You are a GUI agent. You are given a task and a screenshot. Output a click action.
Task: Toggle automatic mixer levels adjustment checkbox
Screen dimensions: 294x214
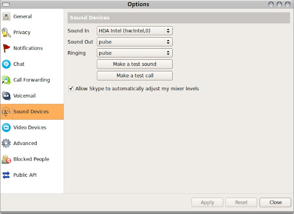71,88
